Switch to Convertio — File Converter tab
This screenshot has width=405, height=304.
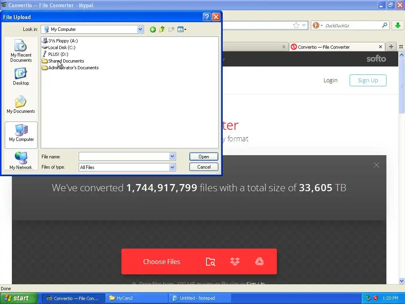336,47
